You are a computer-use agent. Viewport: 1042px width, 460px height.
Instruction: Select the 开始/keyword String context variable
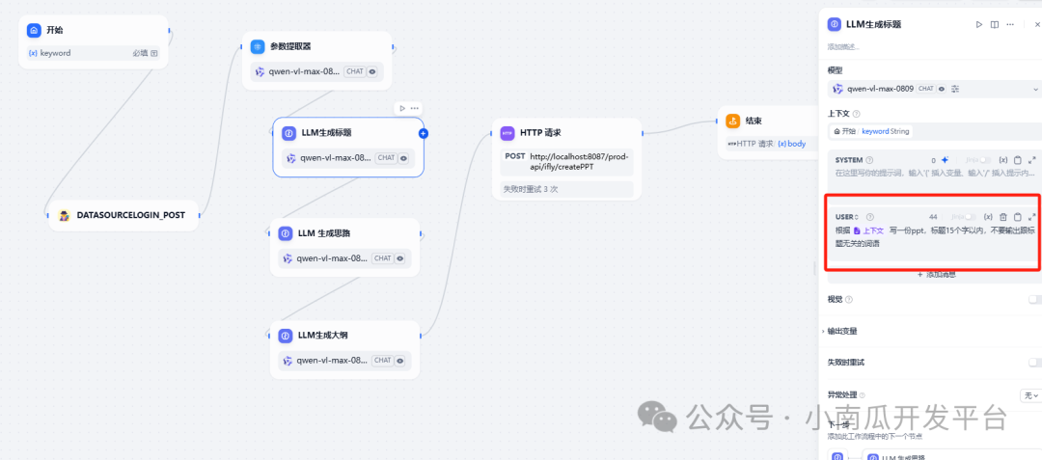click(x=871, y=131)
